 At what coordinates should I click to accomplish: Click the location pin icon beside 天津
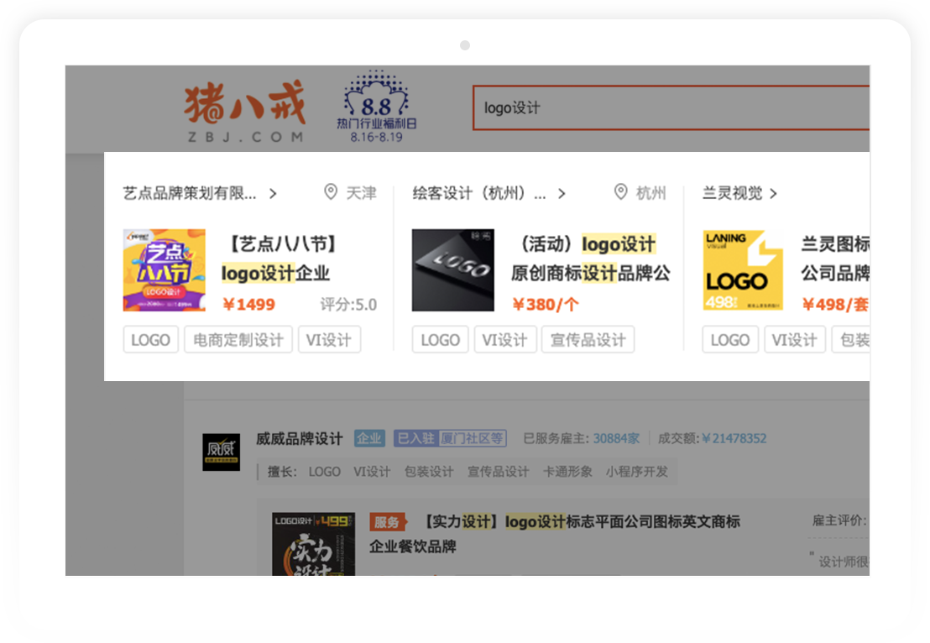(331, 192)
